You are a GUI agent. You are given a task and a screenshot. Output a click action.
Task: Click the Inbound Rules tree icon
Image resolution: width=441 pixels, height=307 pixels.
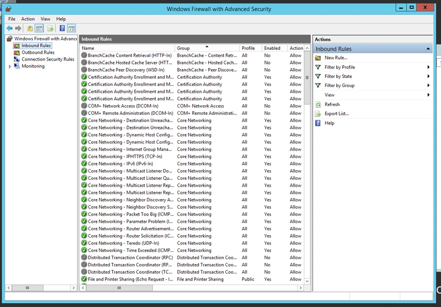tap(17, 46)
